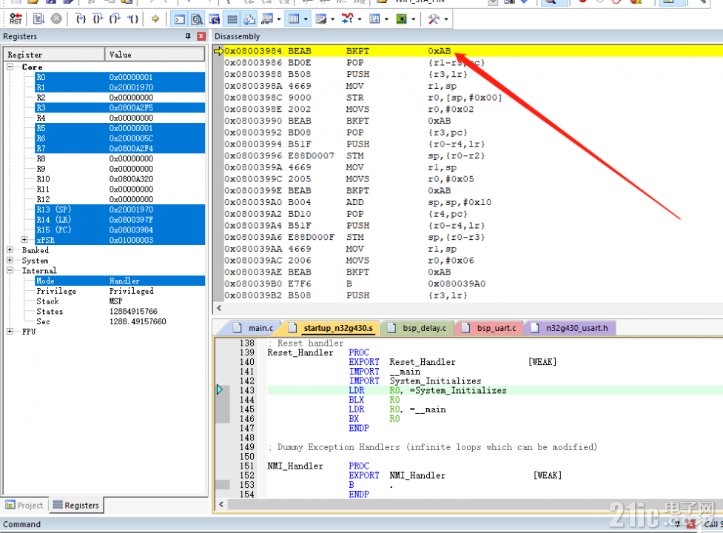Open System Viewer dropdown arrow
Viewport: 723px width, 533px height.
pos(413,19)
